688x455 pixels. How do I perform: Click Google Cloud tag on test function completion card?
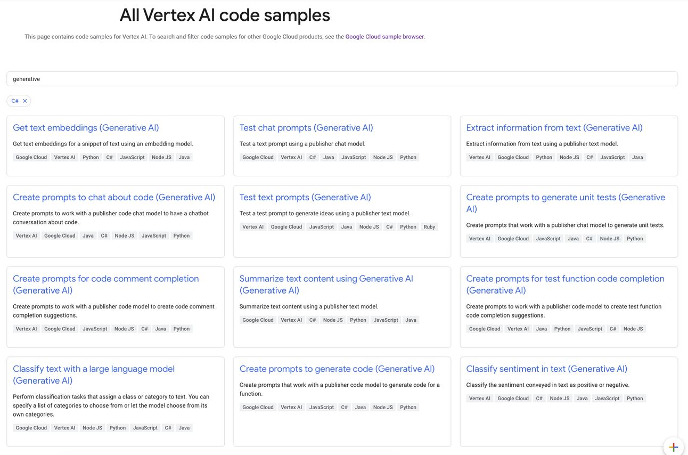(485, 329)
